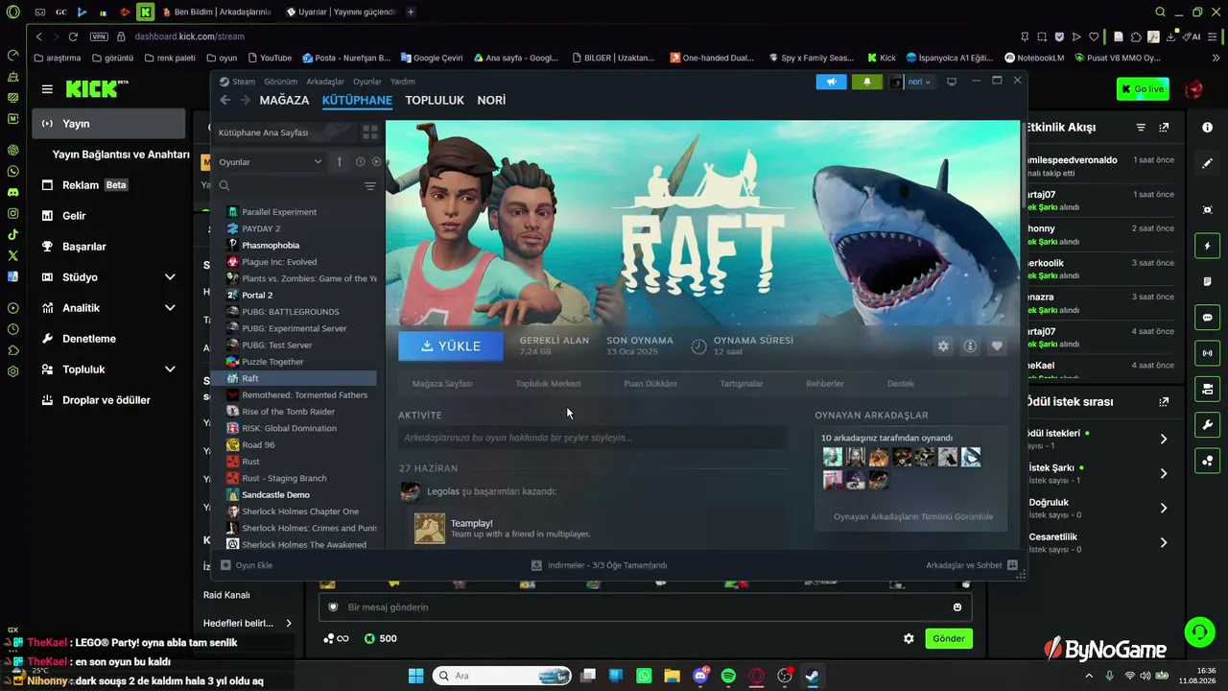Open the Arkadaşlar menu in Steam
Viewport: 1228px width, 691px height.
pyautogui.click(x=325, y=82)
